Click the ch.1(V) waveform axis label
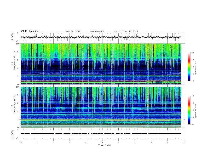 click(13, 37)
